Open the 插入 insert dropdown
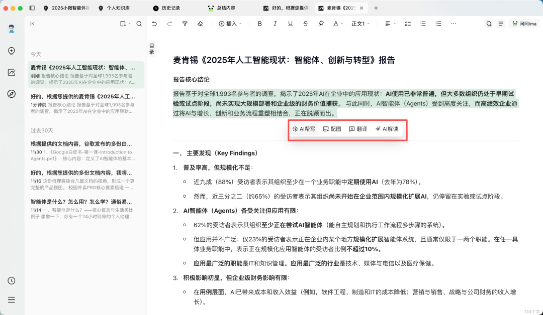 [230, 23]
